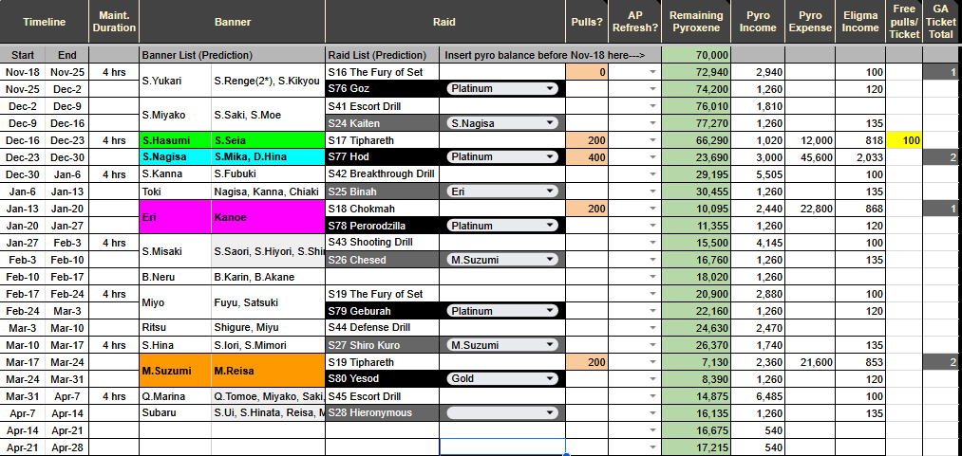The width and height of the screenshot is (962, 456).
Task: Click the Pulls cell showing 400
Action: [587, 157]
